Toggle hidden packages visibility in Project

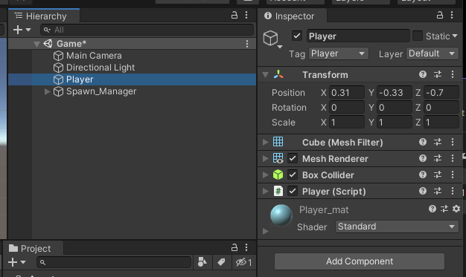coord(243,262)
